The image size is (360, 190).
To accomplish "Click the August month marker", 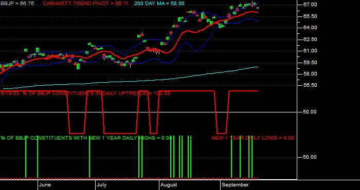I will 169,185.
